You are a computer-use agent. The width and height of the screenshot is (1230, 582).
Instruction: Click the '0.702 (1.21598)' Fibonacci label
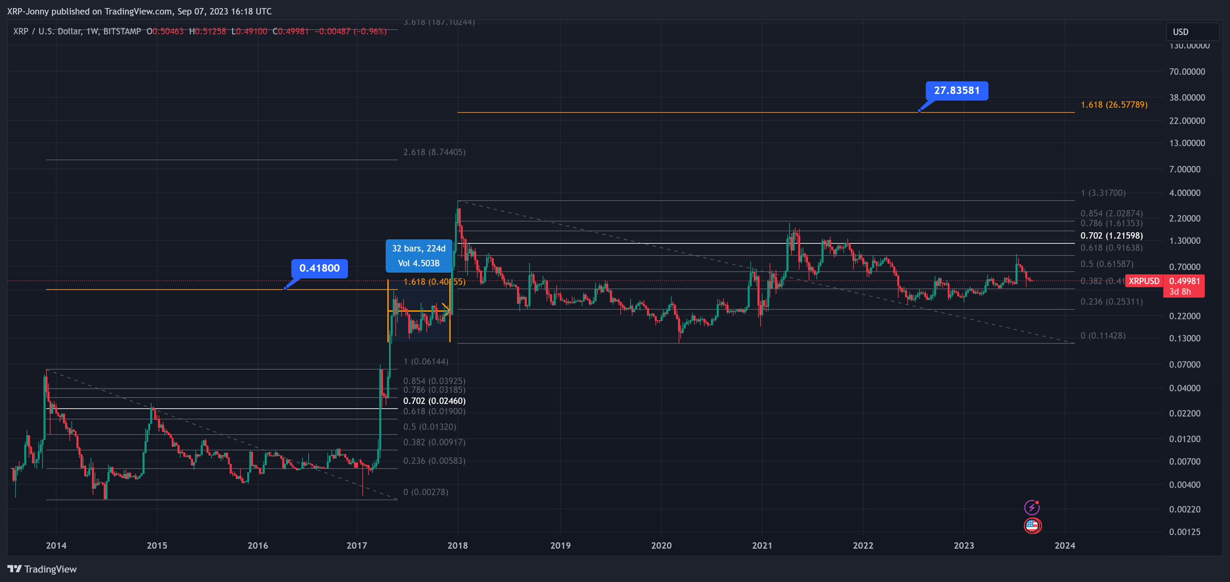click(x=1111, y=236)
